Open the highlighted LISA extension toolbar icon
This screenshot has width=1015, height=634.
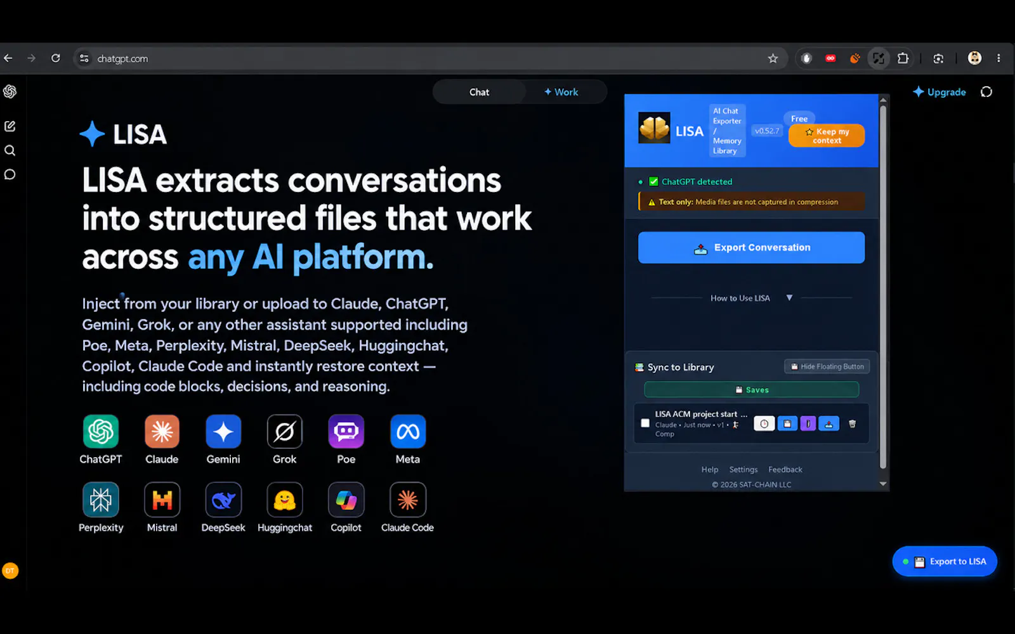(x=879, y=58)
